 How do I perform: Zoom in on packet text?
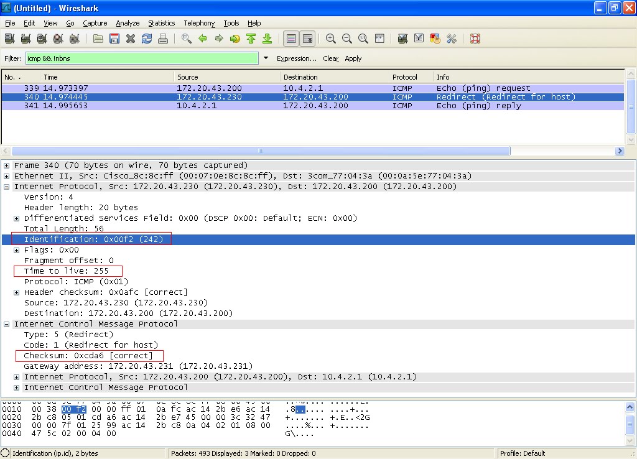pyautogui.click(x=331, y=39)
